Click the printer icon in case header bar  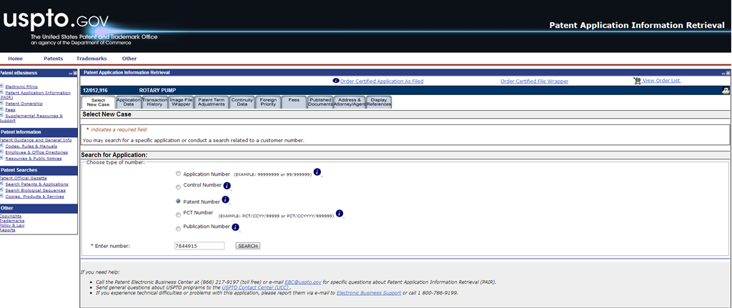pos(726,91)
